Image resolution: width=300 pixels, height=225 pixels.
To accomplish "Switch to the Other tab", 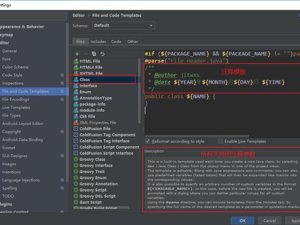I will [x=133, y=41].
